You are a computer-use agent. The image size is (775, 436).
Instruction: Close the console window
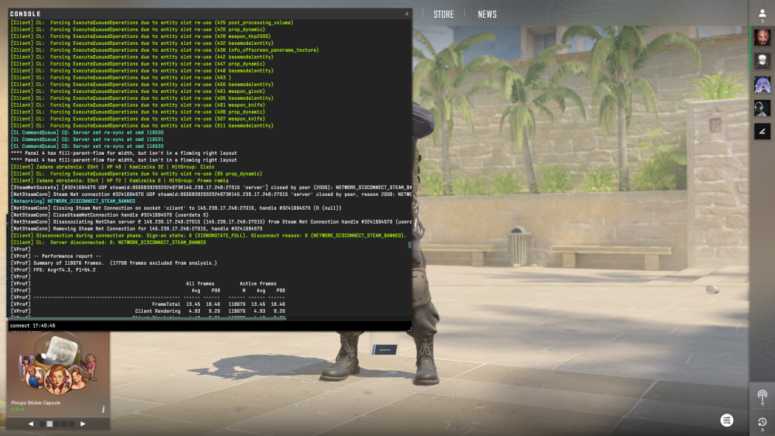pyautogui.click(x=407, y=14)
